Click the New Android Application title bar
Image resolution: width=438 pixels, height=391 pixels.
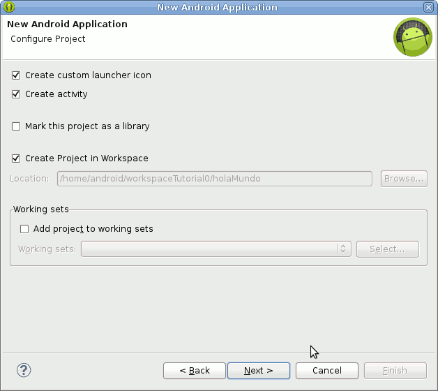tap(217, 8)
